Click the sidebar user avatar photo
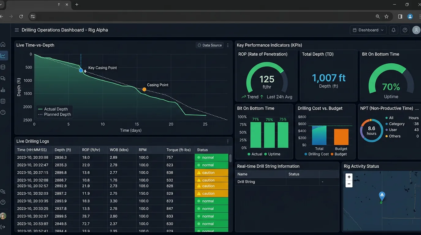421x235 pixels. tap(3, 216)
